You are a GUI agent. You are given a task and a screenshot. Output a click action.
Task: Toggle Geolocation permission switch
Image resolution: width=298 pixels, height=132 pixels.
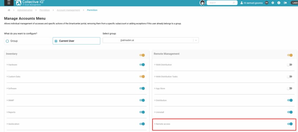point(142,124)
